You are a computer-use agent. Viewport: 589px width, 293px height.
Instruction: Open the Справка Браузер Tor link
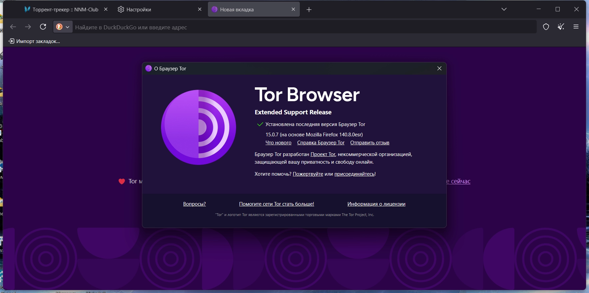321,143
